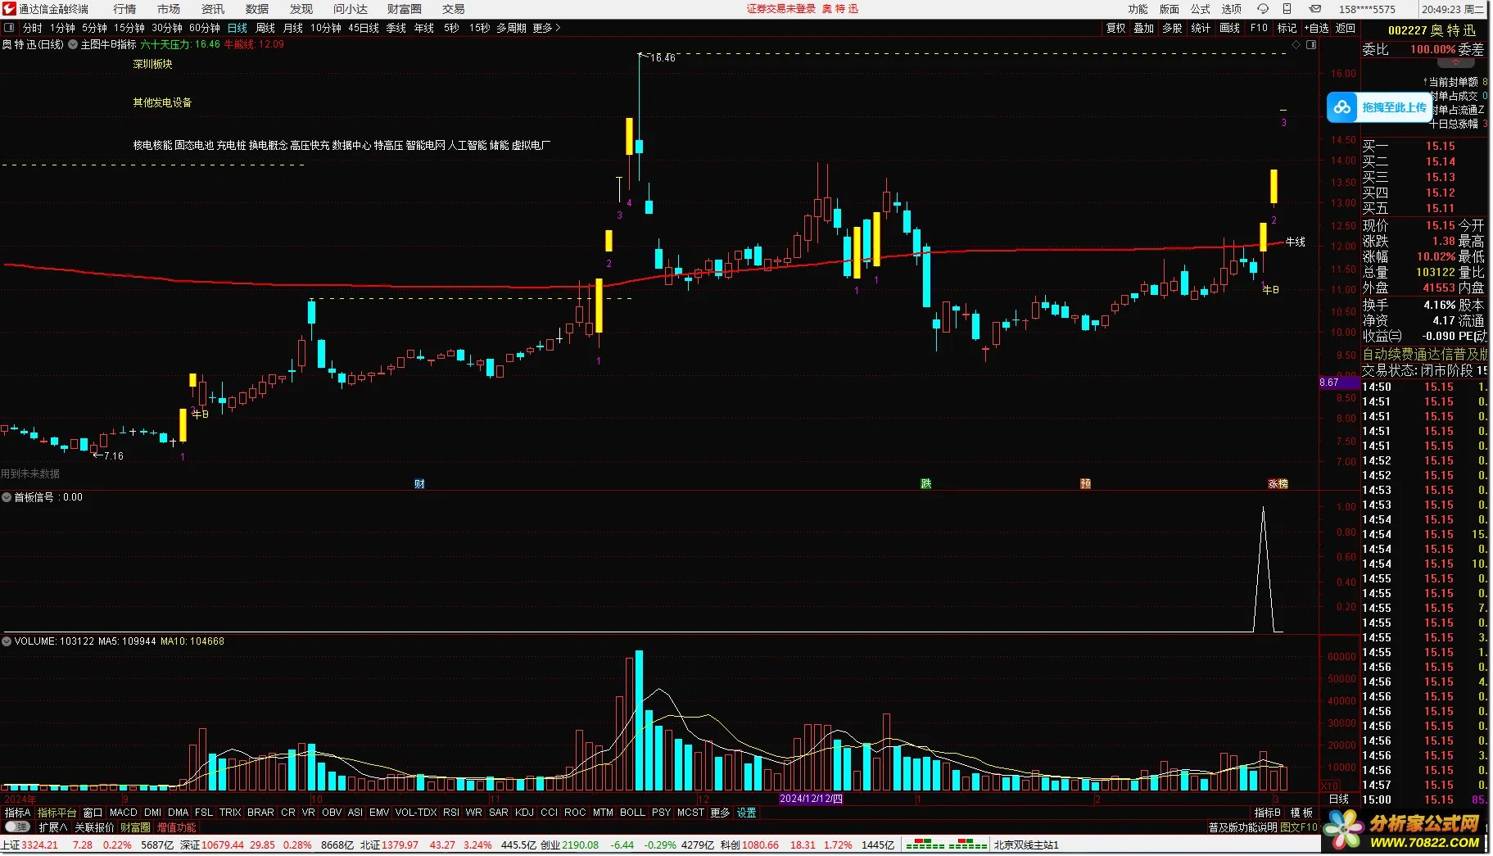Open the 发现 menu
This screenshot has height=856, width=1493.
pyautogui.click(x=301, y=9)
